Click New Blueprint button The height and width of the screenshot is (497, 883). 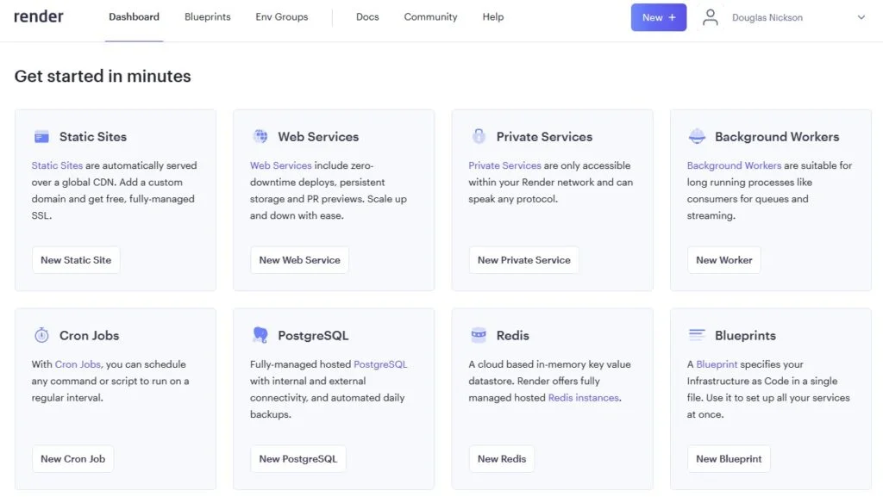coord(729,459)
